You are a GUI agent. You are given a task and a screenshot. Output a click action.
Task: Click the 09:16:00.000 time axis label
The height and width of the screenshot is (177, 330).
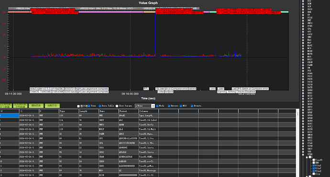[130, 94]
